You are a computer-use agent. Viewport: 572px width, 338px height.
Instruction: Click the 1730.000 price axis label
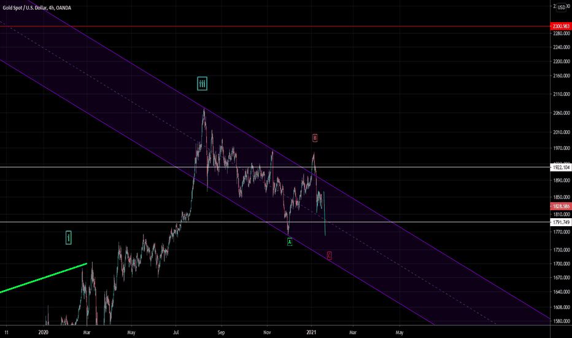(562, 250)
